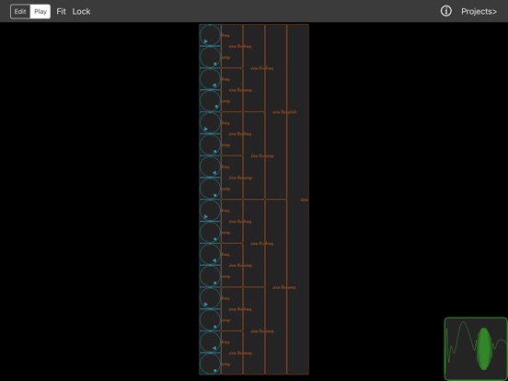Open the green waveform scope thumbnail
Screen dimensions: 508x381
476,349
